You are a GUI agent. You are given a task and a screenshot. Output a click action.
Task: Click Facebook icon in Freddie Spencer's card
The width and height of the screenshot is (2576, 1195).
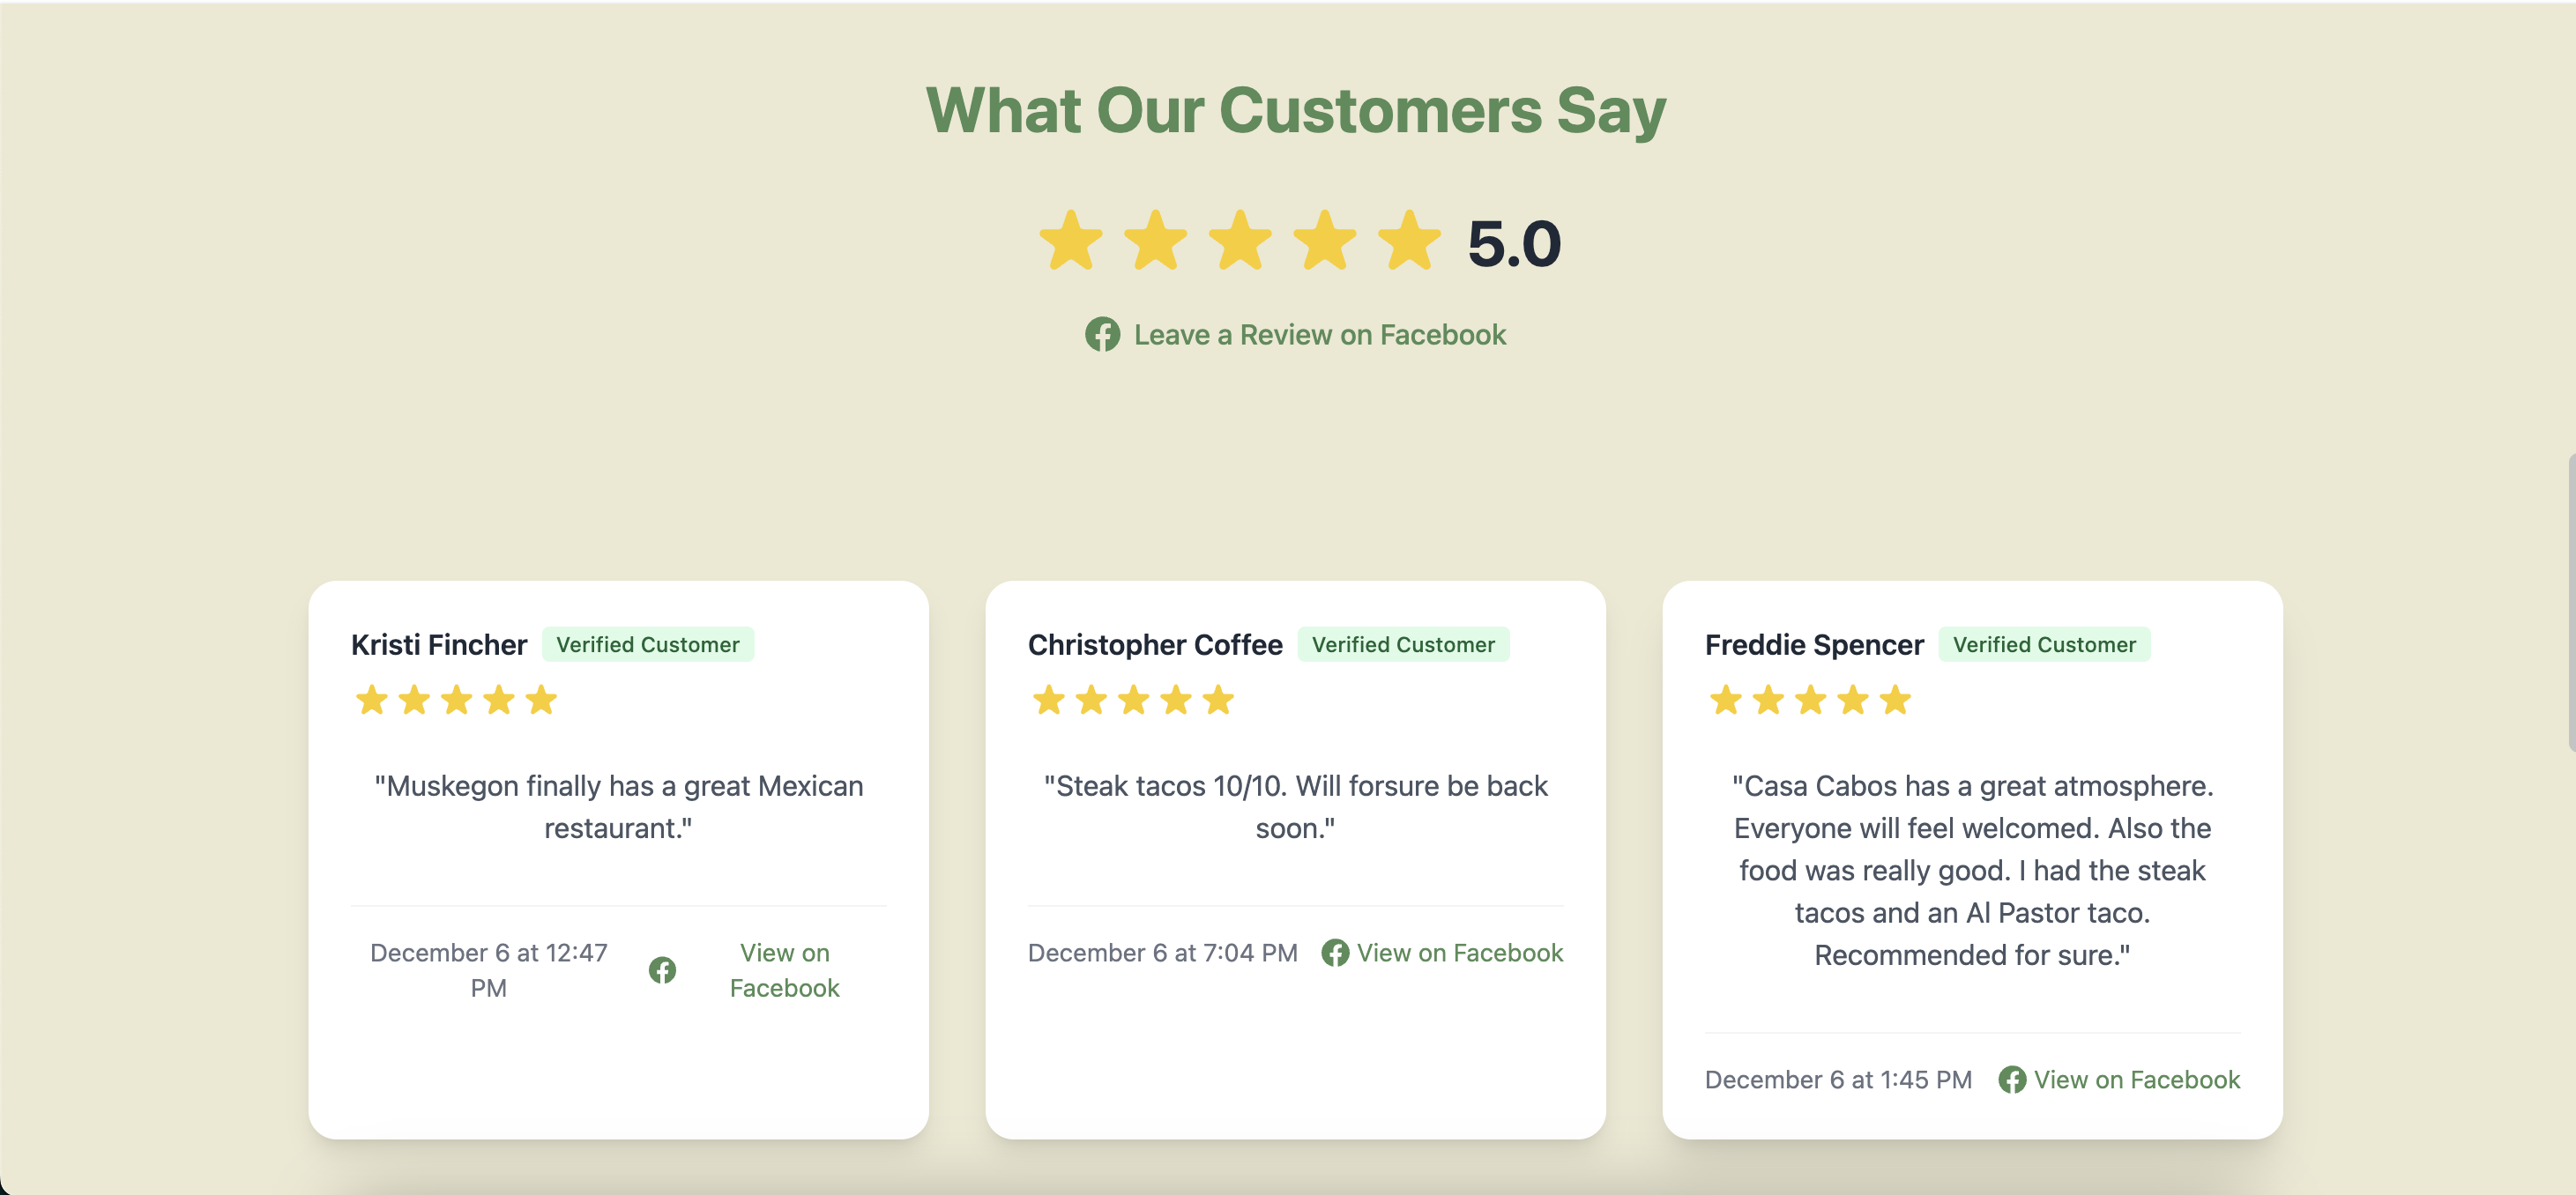[x=2012, y=1080]
